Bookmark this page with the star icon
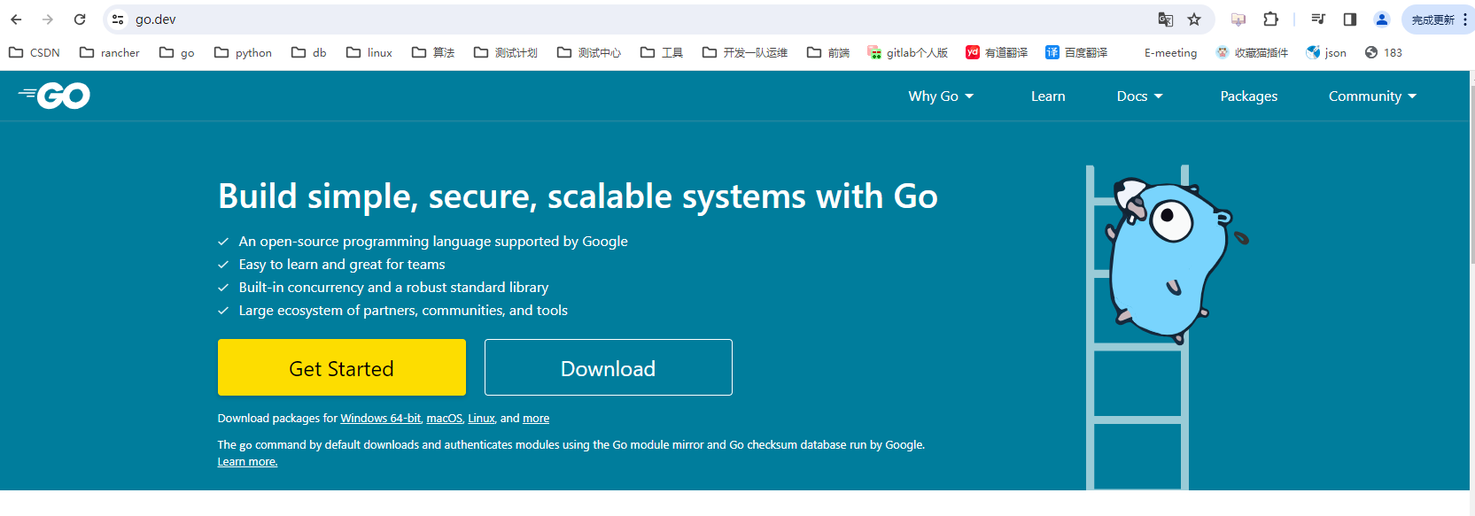The width and height of the screenshot is (1475, 516). point(1194,19)
